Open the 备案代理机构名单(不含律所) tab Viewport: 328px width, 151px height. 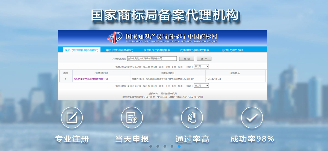tap(82, 50)
